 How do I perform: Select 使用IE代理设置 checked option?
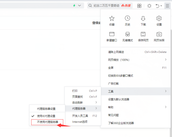(x=47, y=116)
